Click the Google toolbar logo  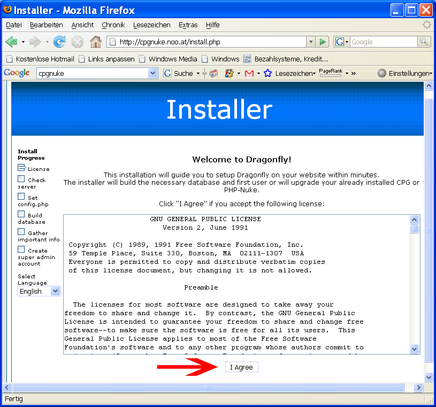(x=17, y=73)
